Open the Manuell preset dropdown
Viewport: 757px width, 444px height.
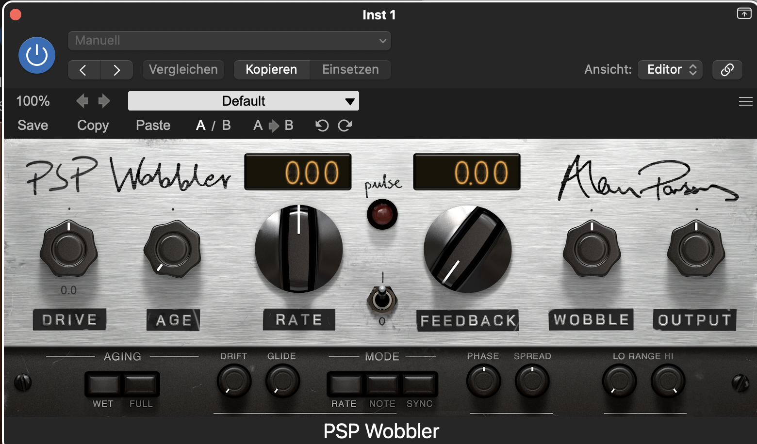point(230,41)
